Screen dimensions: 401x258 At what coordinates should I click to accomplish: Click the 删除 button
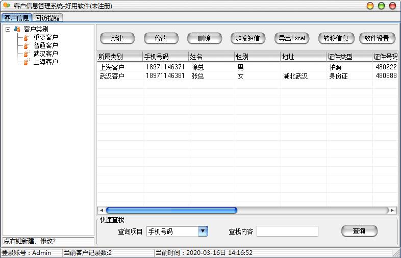click(205, 38)
